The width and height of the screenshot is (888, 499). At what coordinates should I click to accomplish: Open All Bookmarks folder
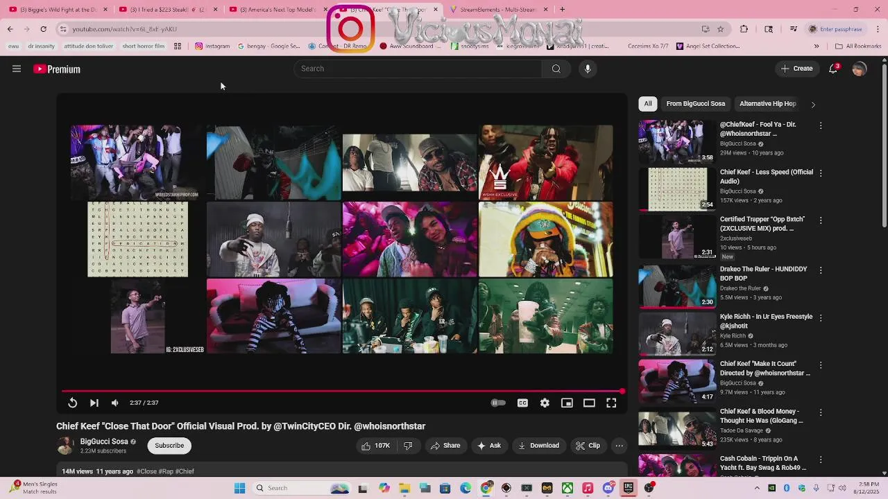pyautogui.click(x=858, y=46)
